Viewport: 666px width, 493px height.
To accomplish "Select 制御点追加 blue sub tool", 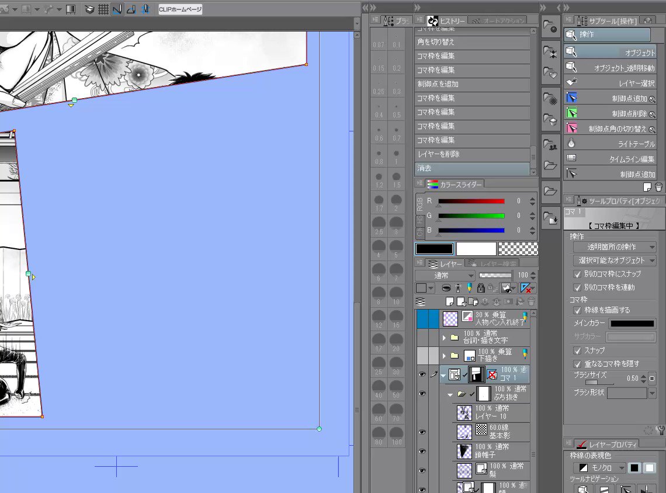I will tap(610, 98).
